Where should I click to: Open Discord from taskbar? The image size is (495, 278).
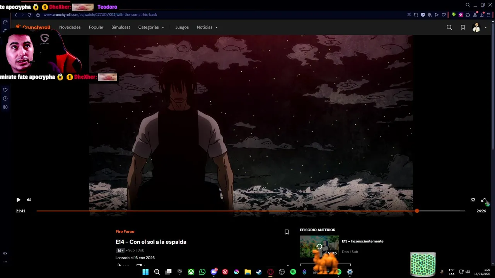pyautogui.click(x=214, y=272)
